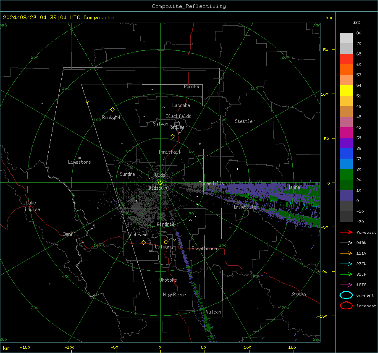Viewport: 378px width, 353px height.
Task: Click the Okotoks town label
Action: tap(168, 280)
